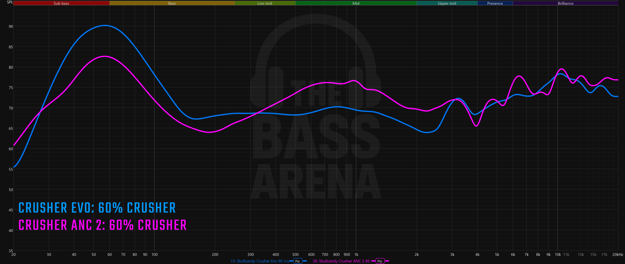This screenshot has width=625, height=264.
Task: Click the blue line swatch beside Crusher Evo
Action: (291, 261)
